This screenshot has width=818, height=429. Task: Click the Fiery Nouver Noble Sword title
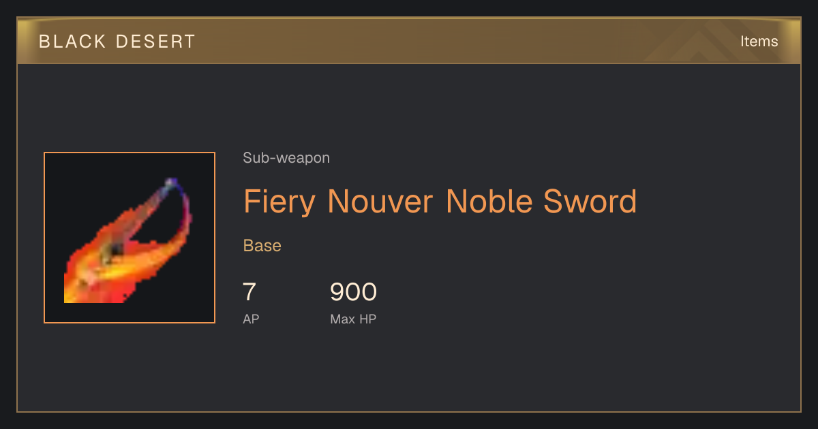(440, 202)
